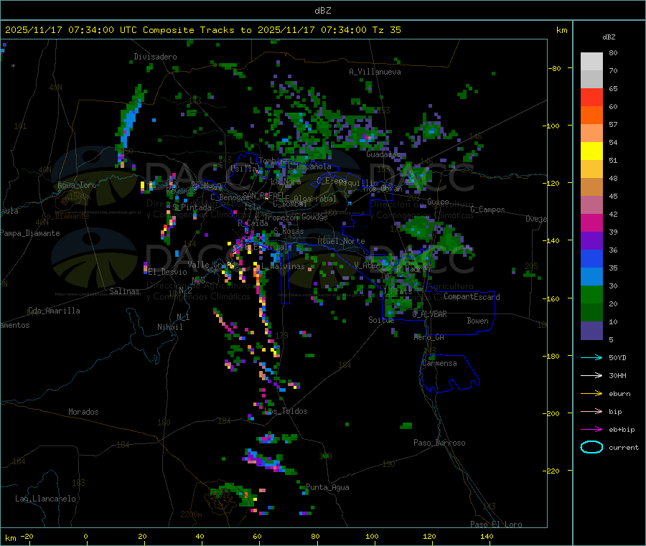Click the Bowen place label
646x546 pixels.
click(477, 321)
